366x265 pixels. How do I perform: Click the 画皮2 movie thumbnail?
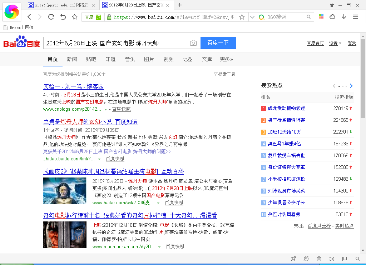pyautogui.click(x=65, y=191)
